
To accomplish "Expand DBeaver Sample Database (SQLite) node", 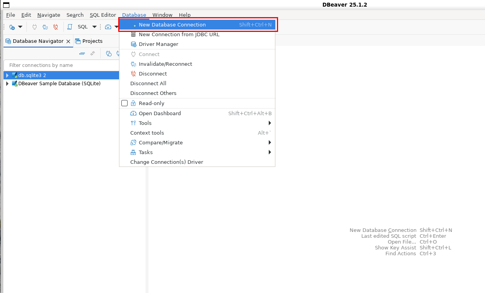I will pyautogui.click(x=7, y=83).
